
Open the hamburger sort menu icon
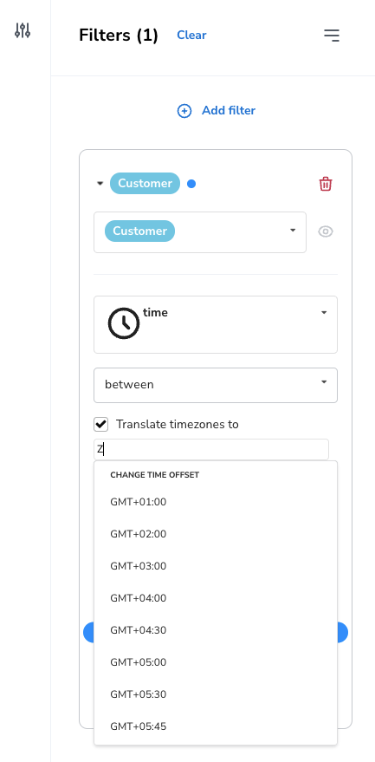point(332,35)
